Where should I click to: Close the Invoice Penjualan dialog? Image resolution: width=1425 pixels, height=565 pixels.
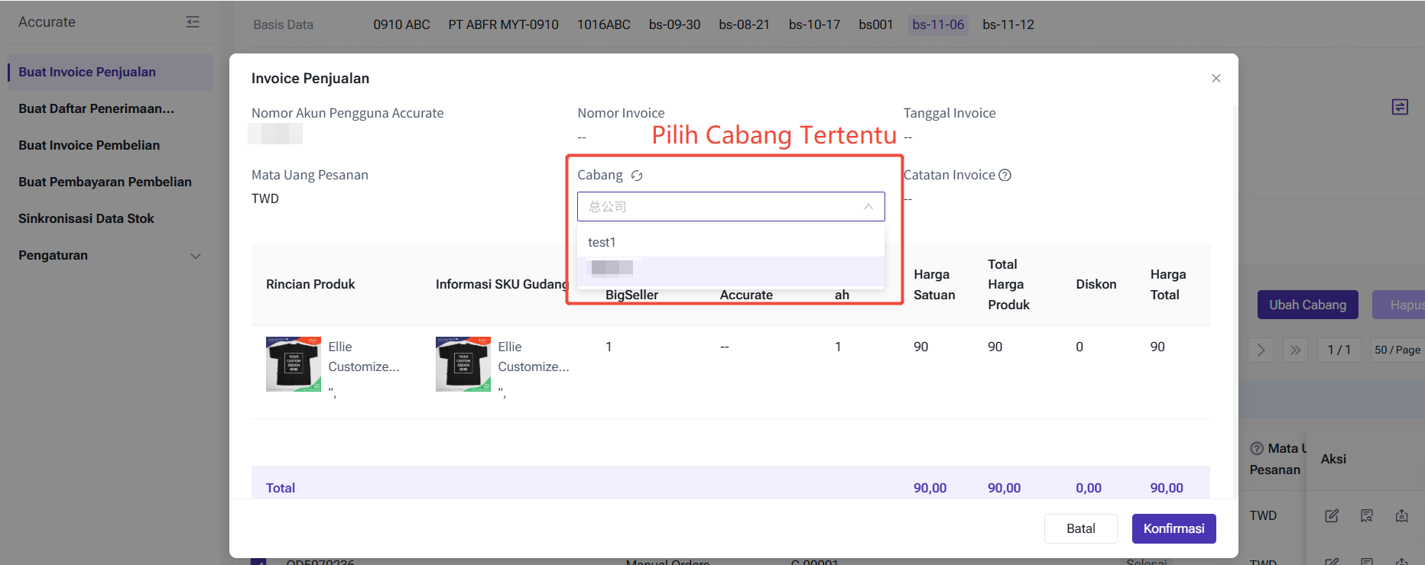1216,79
